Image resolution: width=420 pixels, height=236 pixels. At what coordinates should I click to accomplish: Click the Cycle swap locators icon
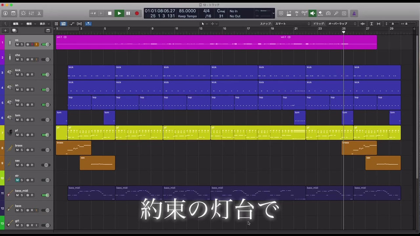coord(289,13)
